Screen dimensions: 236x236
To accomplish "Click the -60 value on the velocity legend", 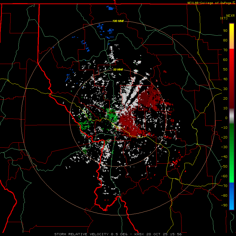I will (224, 176).
